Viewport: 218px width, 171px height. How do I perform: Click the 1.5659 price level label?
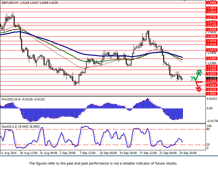[x=212, y=30]
